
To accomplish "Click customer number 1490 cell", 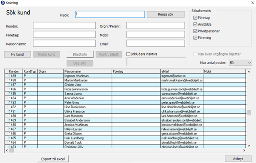I will 15,116.
